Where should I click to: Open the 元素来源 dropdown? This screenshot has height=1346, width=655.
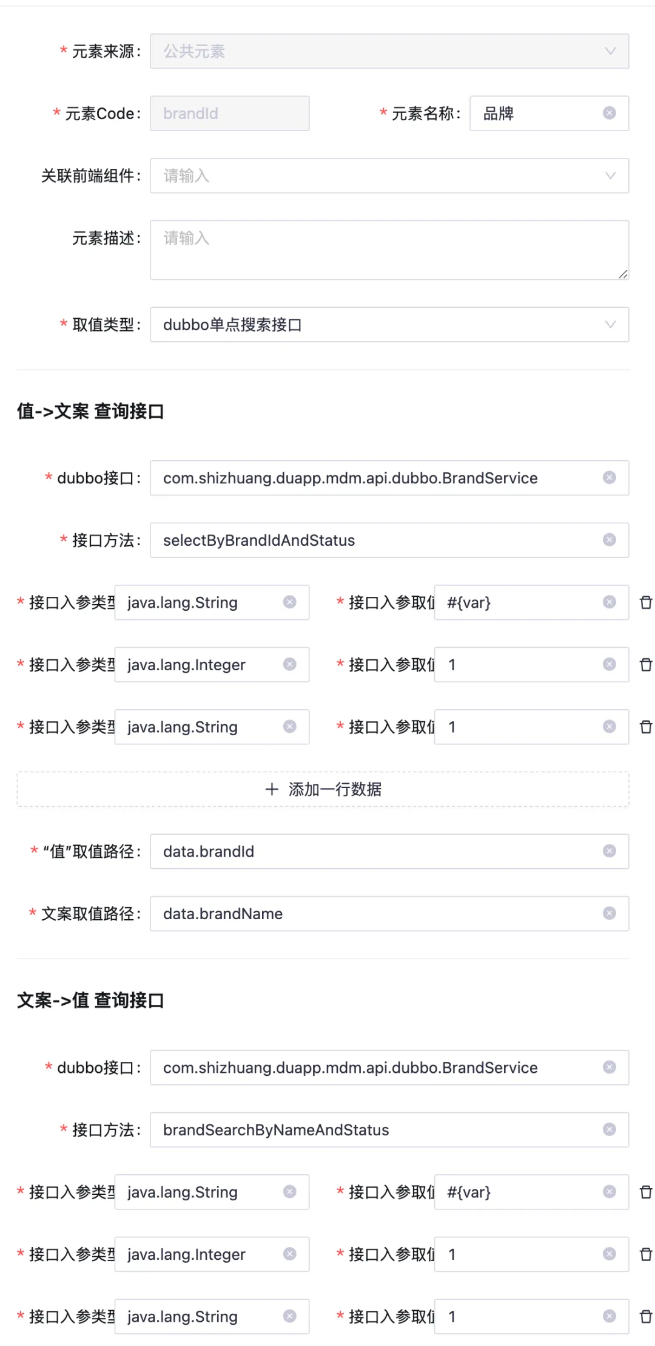[x=389, y=51]
